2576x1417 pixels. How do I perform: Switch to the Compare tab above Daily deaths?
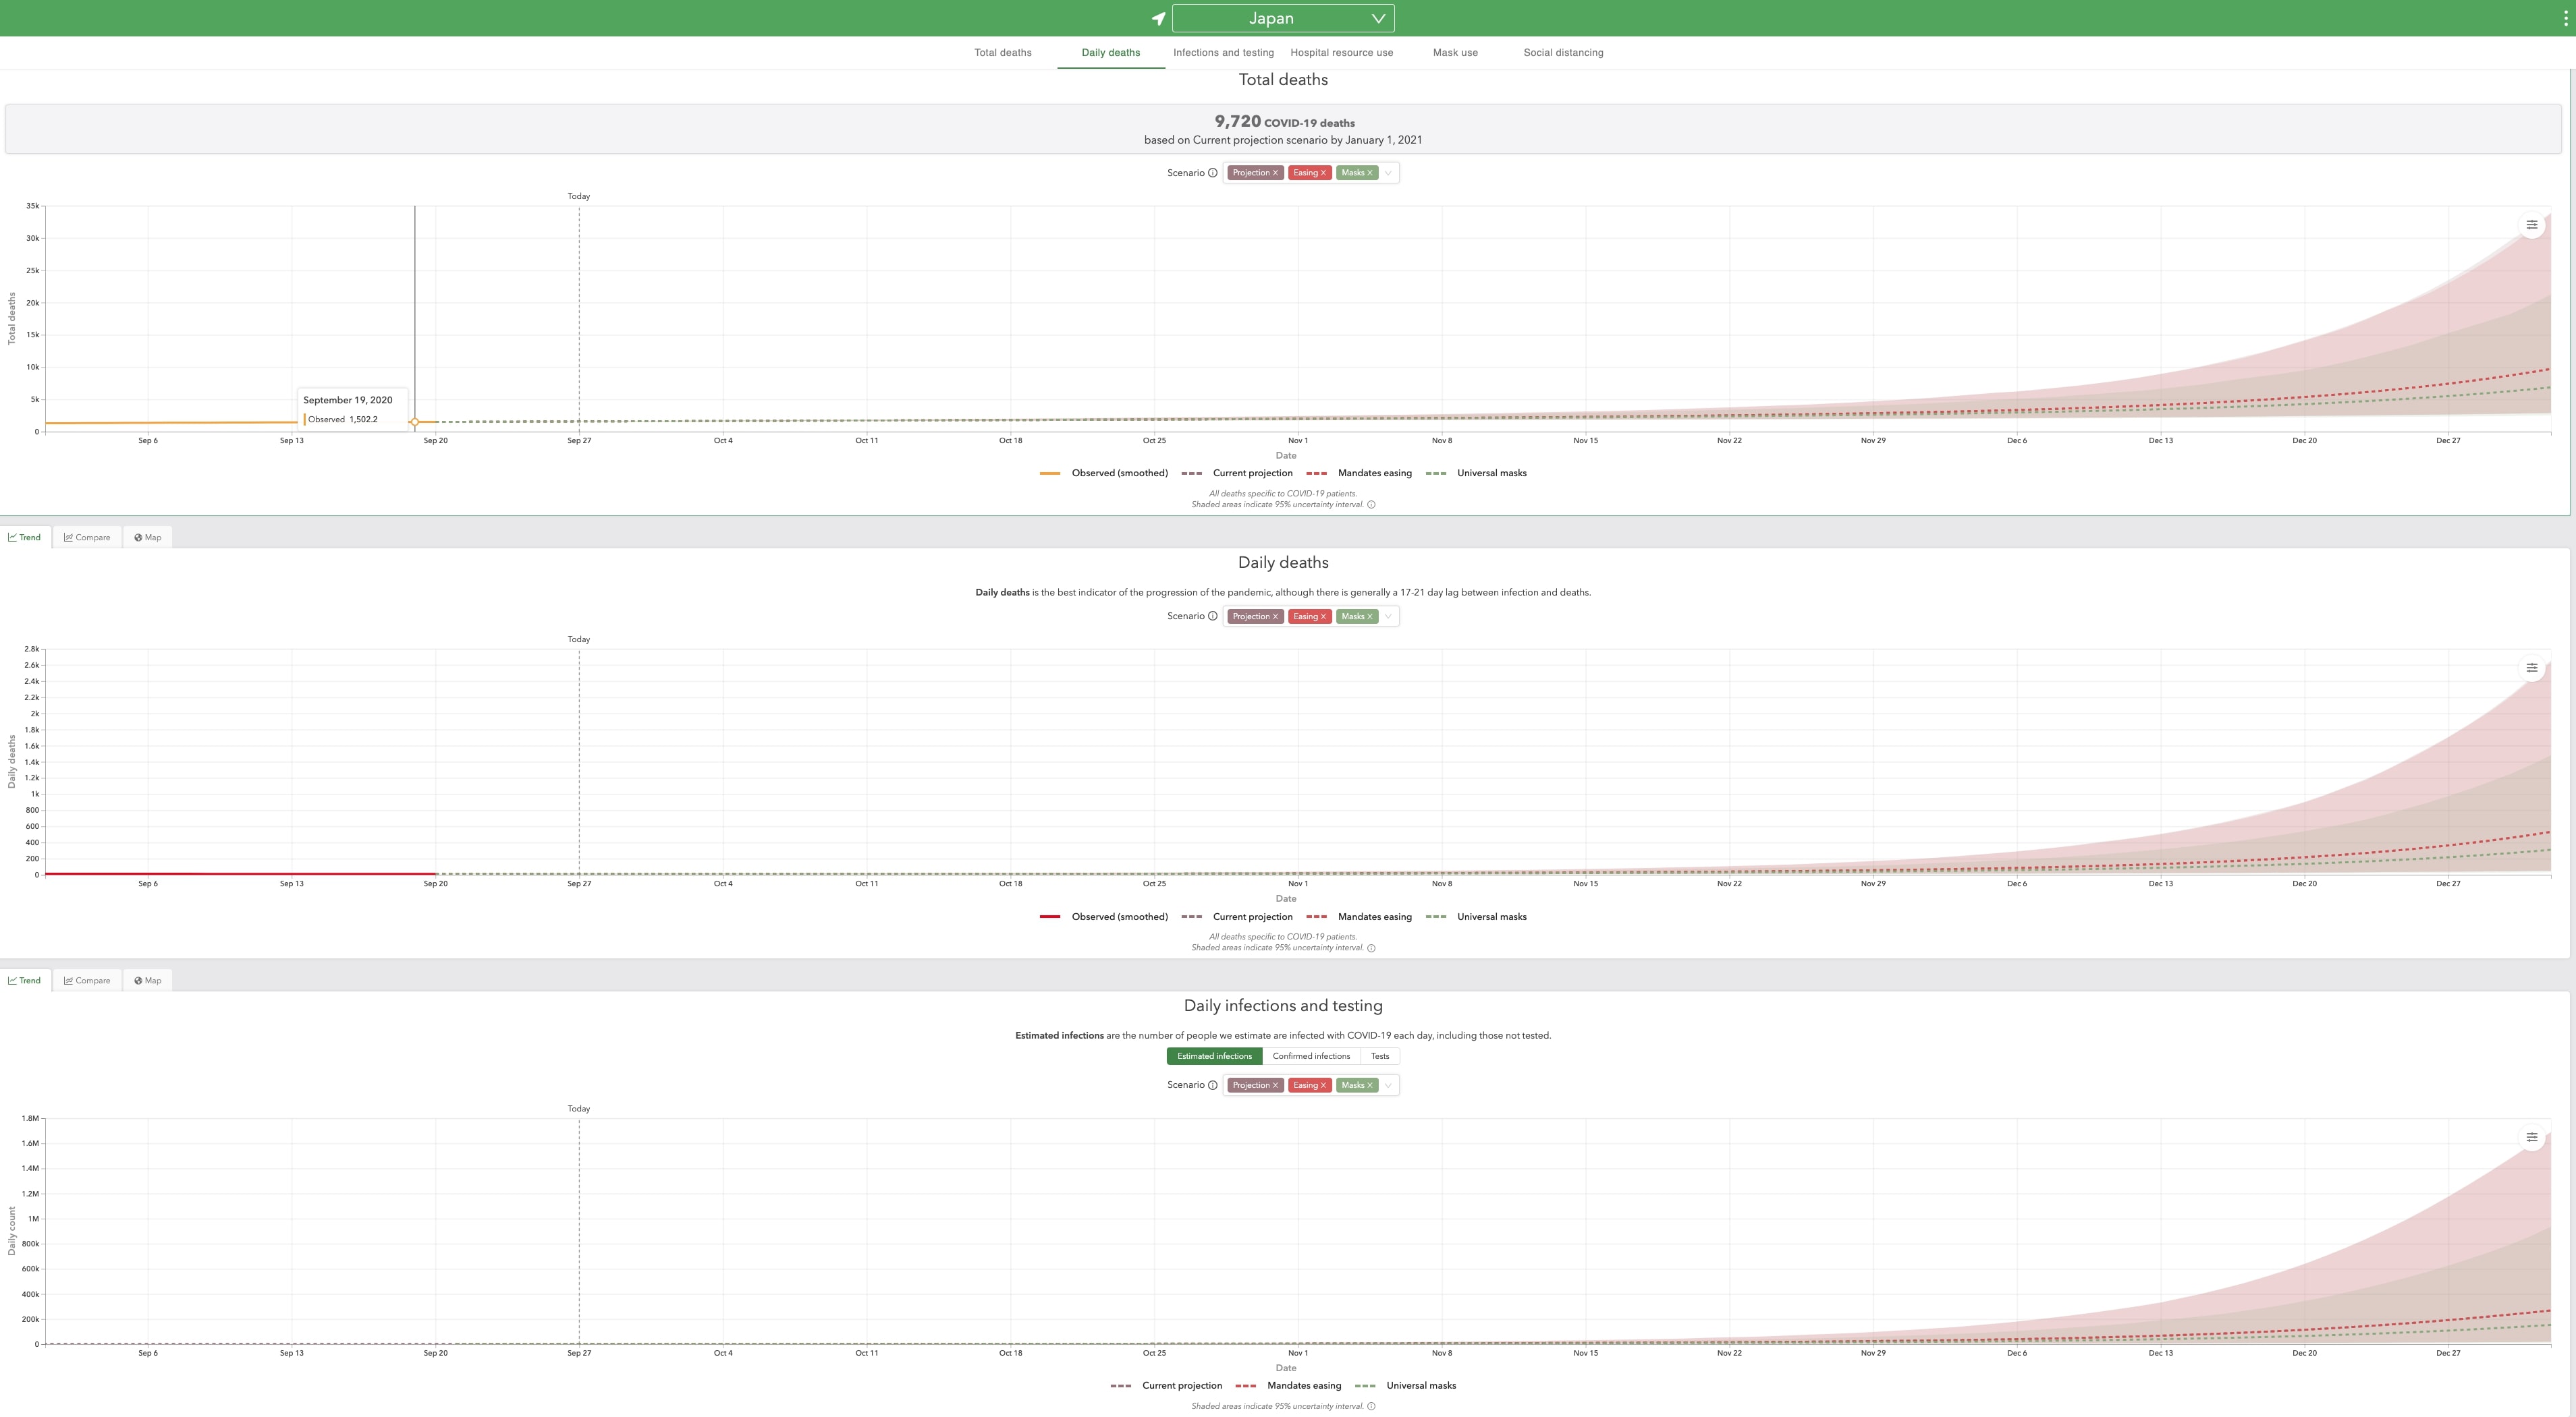tap(87, 538)
